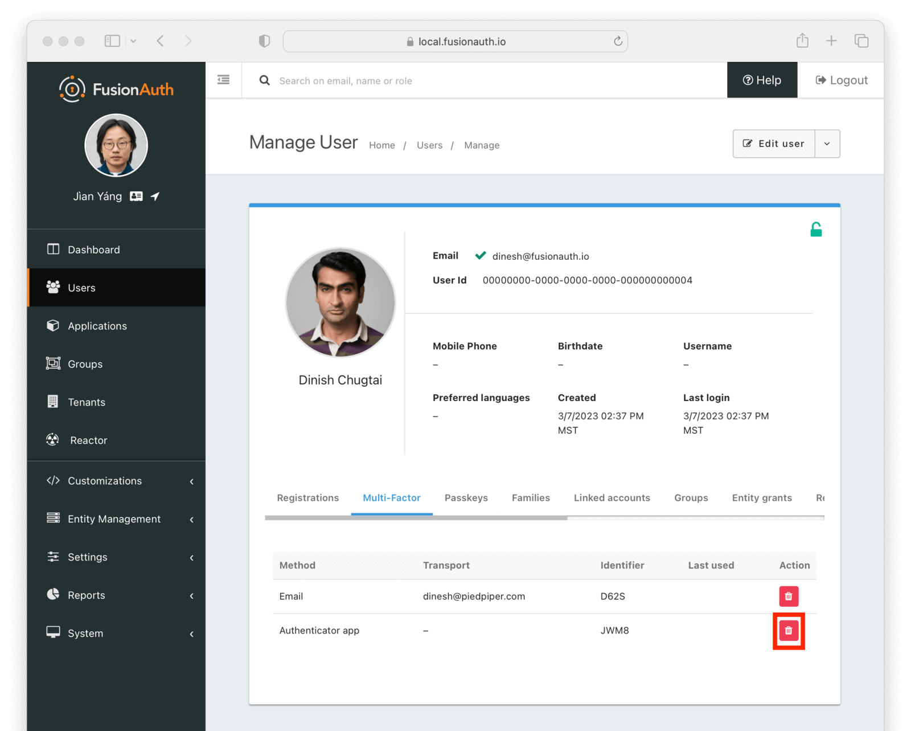
Task: Click the Tenants building icon
Action: (x=53, y=402)
